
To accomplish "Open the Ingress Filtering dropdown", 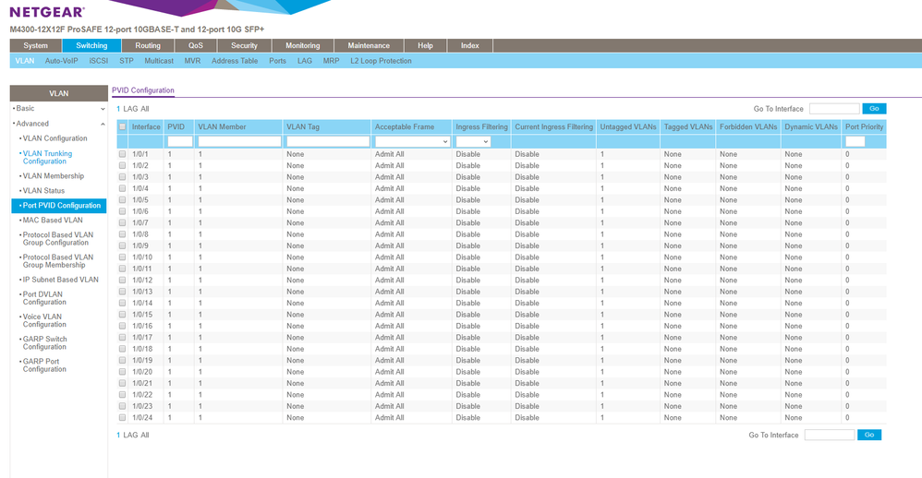I will point(473,141).
